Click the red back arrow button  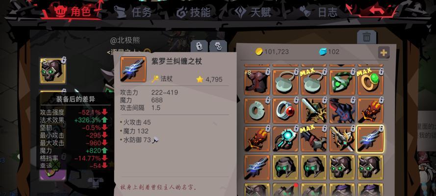click(x=377, y=11)
